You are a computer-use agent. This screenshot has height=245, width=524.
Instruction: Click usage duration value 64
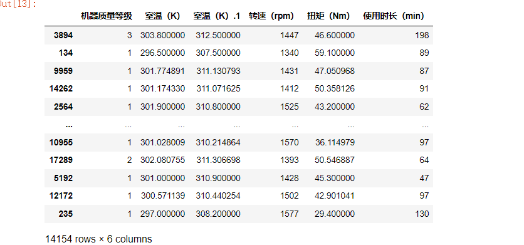click(424, 160)
